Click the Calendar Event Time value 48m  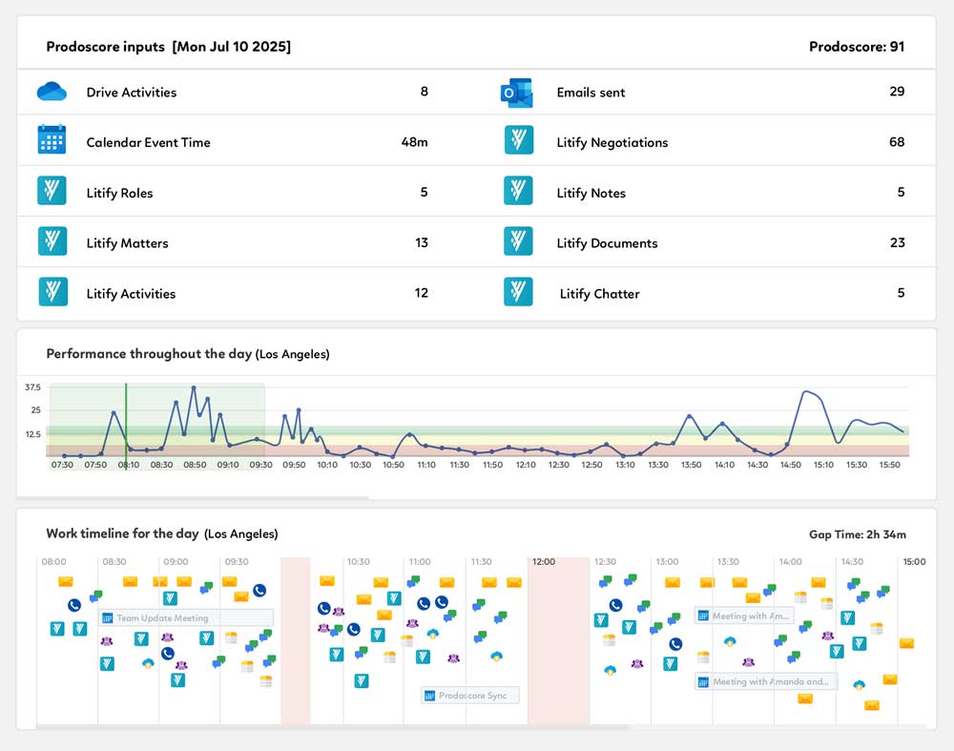point(414,142)
